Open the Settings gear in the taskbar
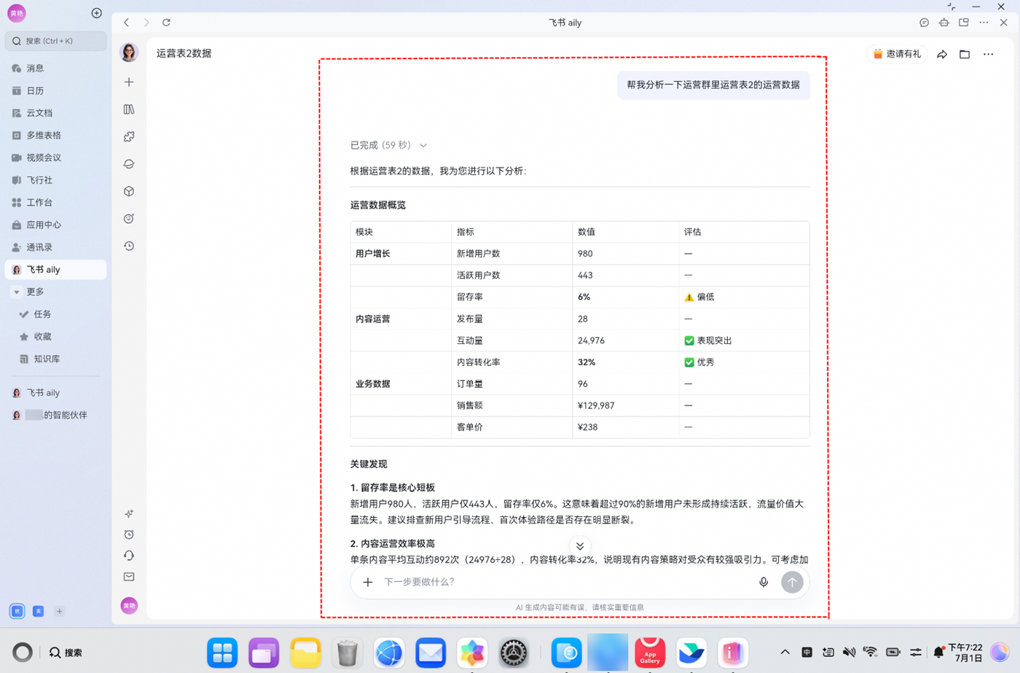The width and height of the screenshot is (1020, 673). coord(514,653)
